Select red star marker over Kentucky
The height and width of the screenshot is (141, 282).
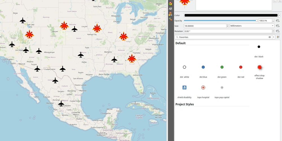[x=124, y=36]
